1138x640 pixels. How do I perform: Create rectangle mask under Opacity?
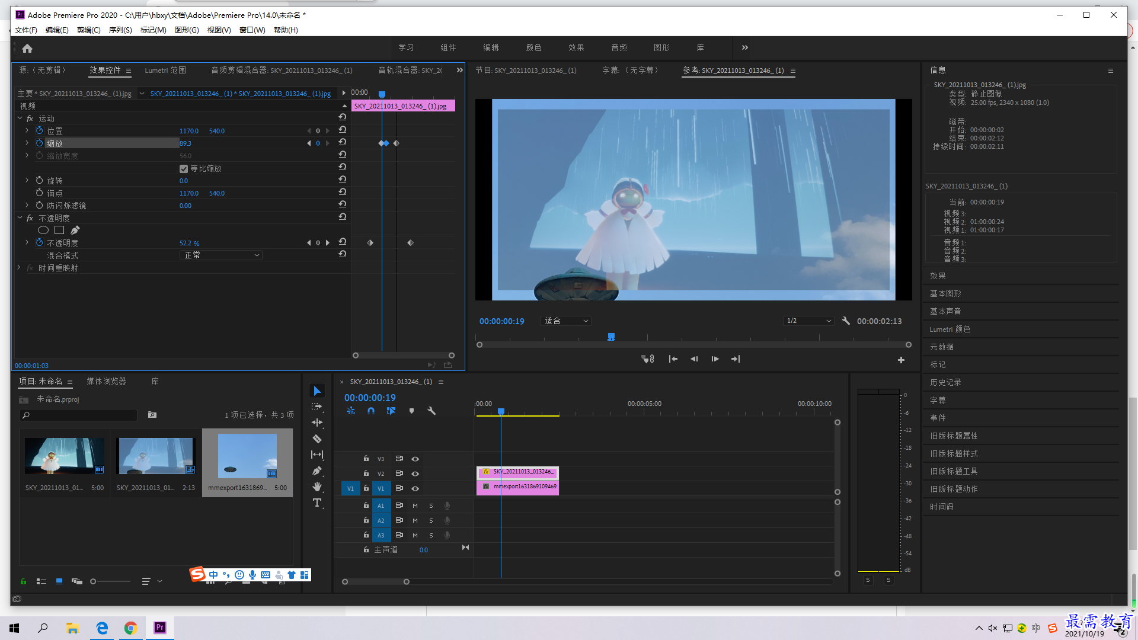(x=59, y=230)
